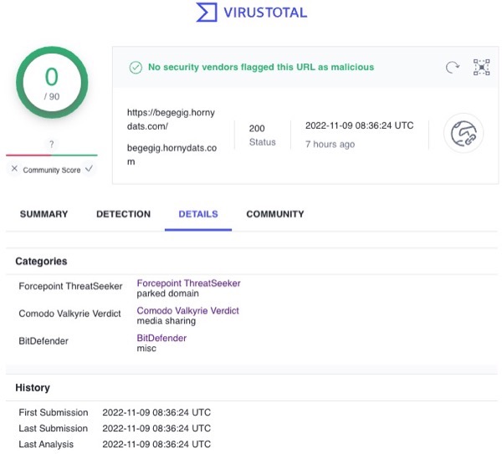The height and width of the screenshot is (454, 502).
Task: Open the DETAILS tab
Action: coord(198,214)
